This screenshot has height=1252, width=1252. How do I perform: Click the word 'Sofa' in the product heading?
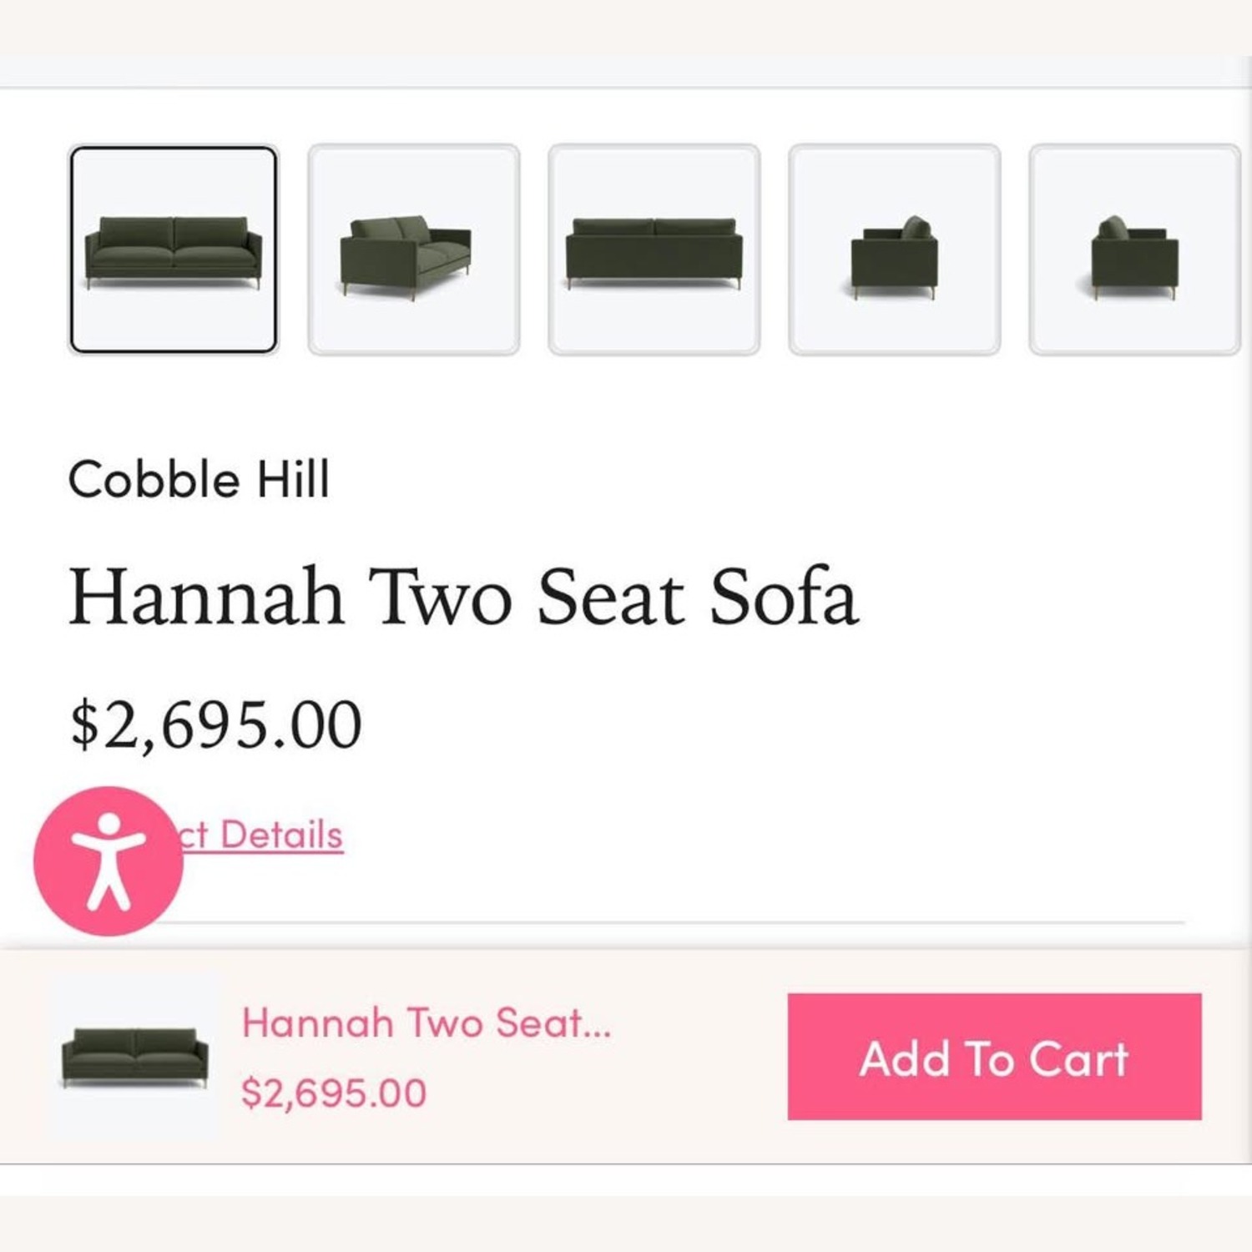coord(783,598)
